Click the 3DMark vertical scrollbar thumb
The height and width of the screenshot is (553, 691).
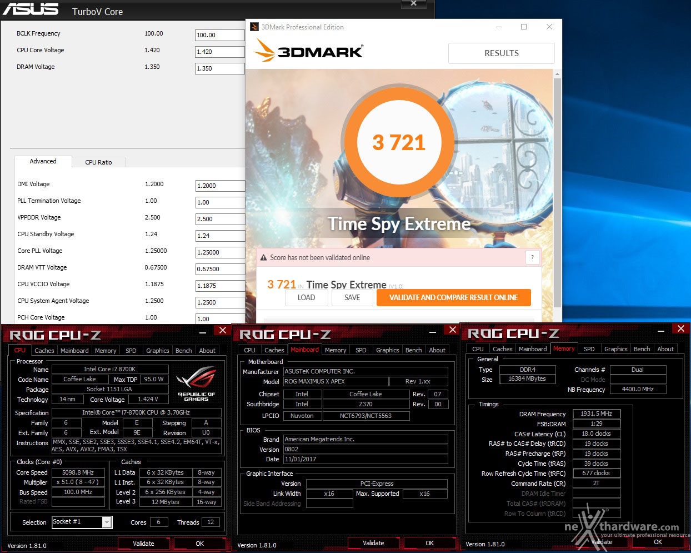pyautogui.click(x=557, y=192)
